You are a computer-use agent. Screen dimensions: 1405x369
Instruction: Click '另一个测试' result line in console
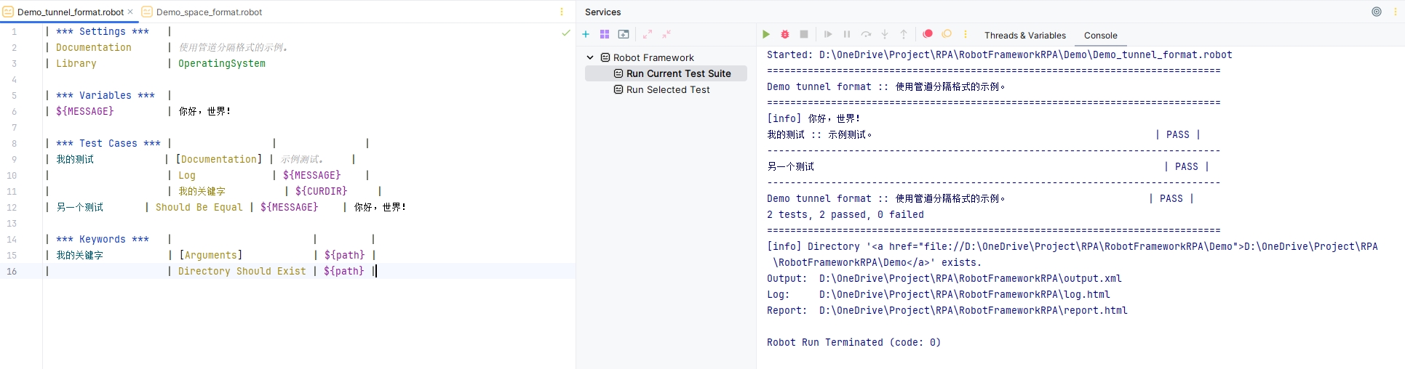click(x=791, y=166)
